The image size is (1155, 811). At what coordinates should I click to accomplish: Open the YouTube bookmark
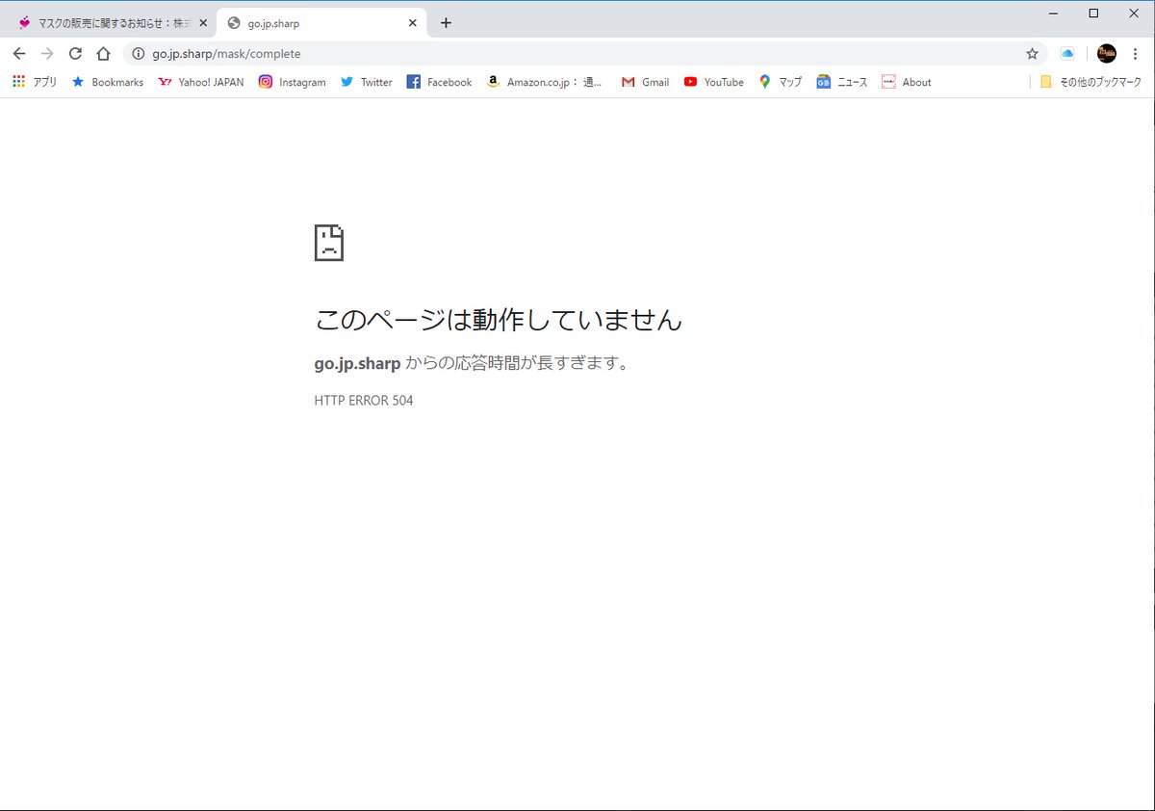tap(713, 82)
